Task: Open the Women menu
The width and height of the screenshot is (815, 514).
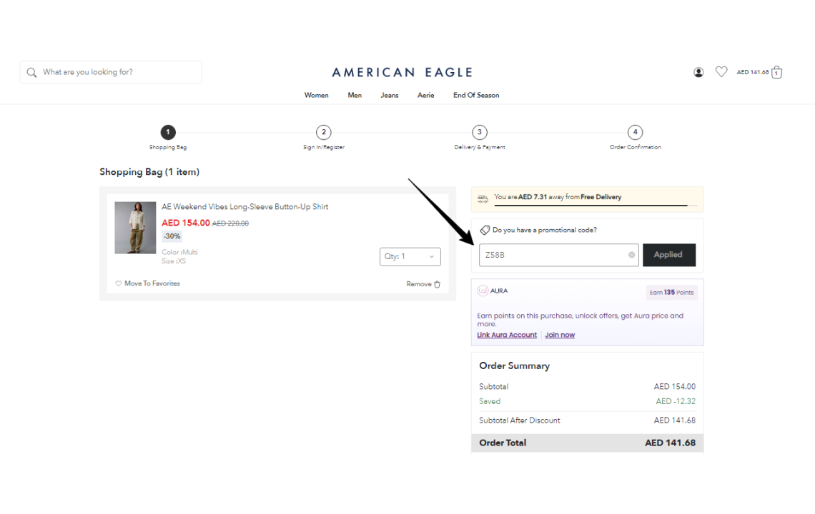Action: (316, 95)
